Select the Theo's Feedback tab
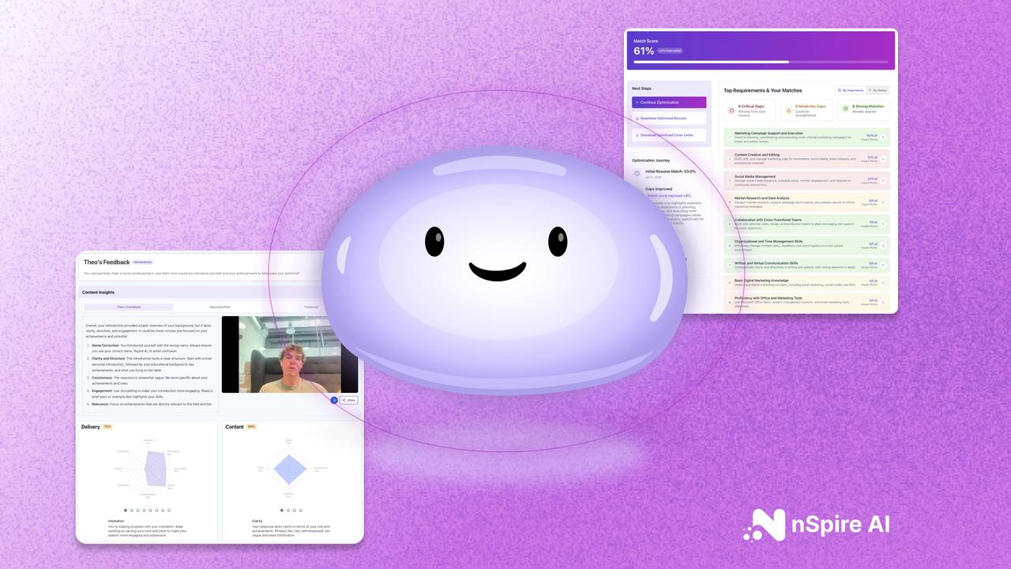 click(129, 307)
